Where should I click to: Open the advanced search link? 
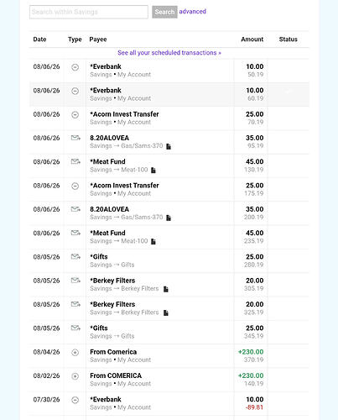193,12
